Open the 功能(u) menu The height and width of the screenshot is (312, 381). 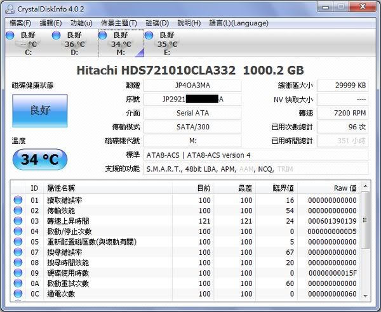coord(81,23)
